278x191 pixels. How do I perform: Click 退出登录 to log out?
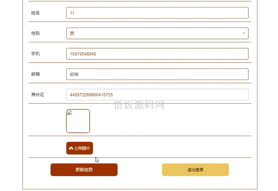click(195, 170)
